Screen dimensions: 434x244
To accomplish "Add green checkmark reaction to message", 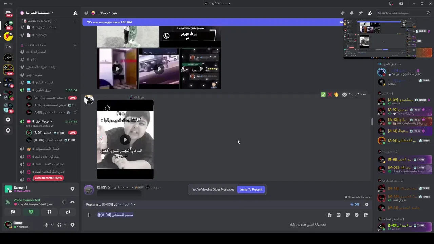I will tap(323, 95).
